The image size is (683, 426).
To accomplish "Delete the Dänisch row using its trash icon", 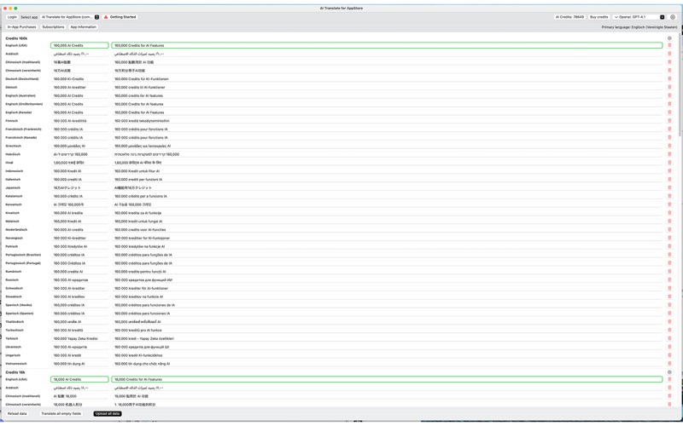I will pyautogui.click(x=669, y=87).
